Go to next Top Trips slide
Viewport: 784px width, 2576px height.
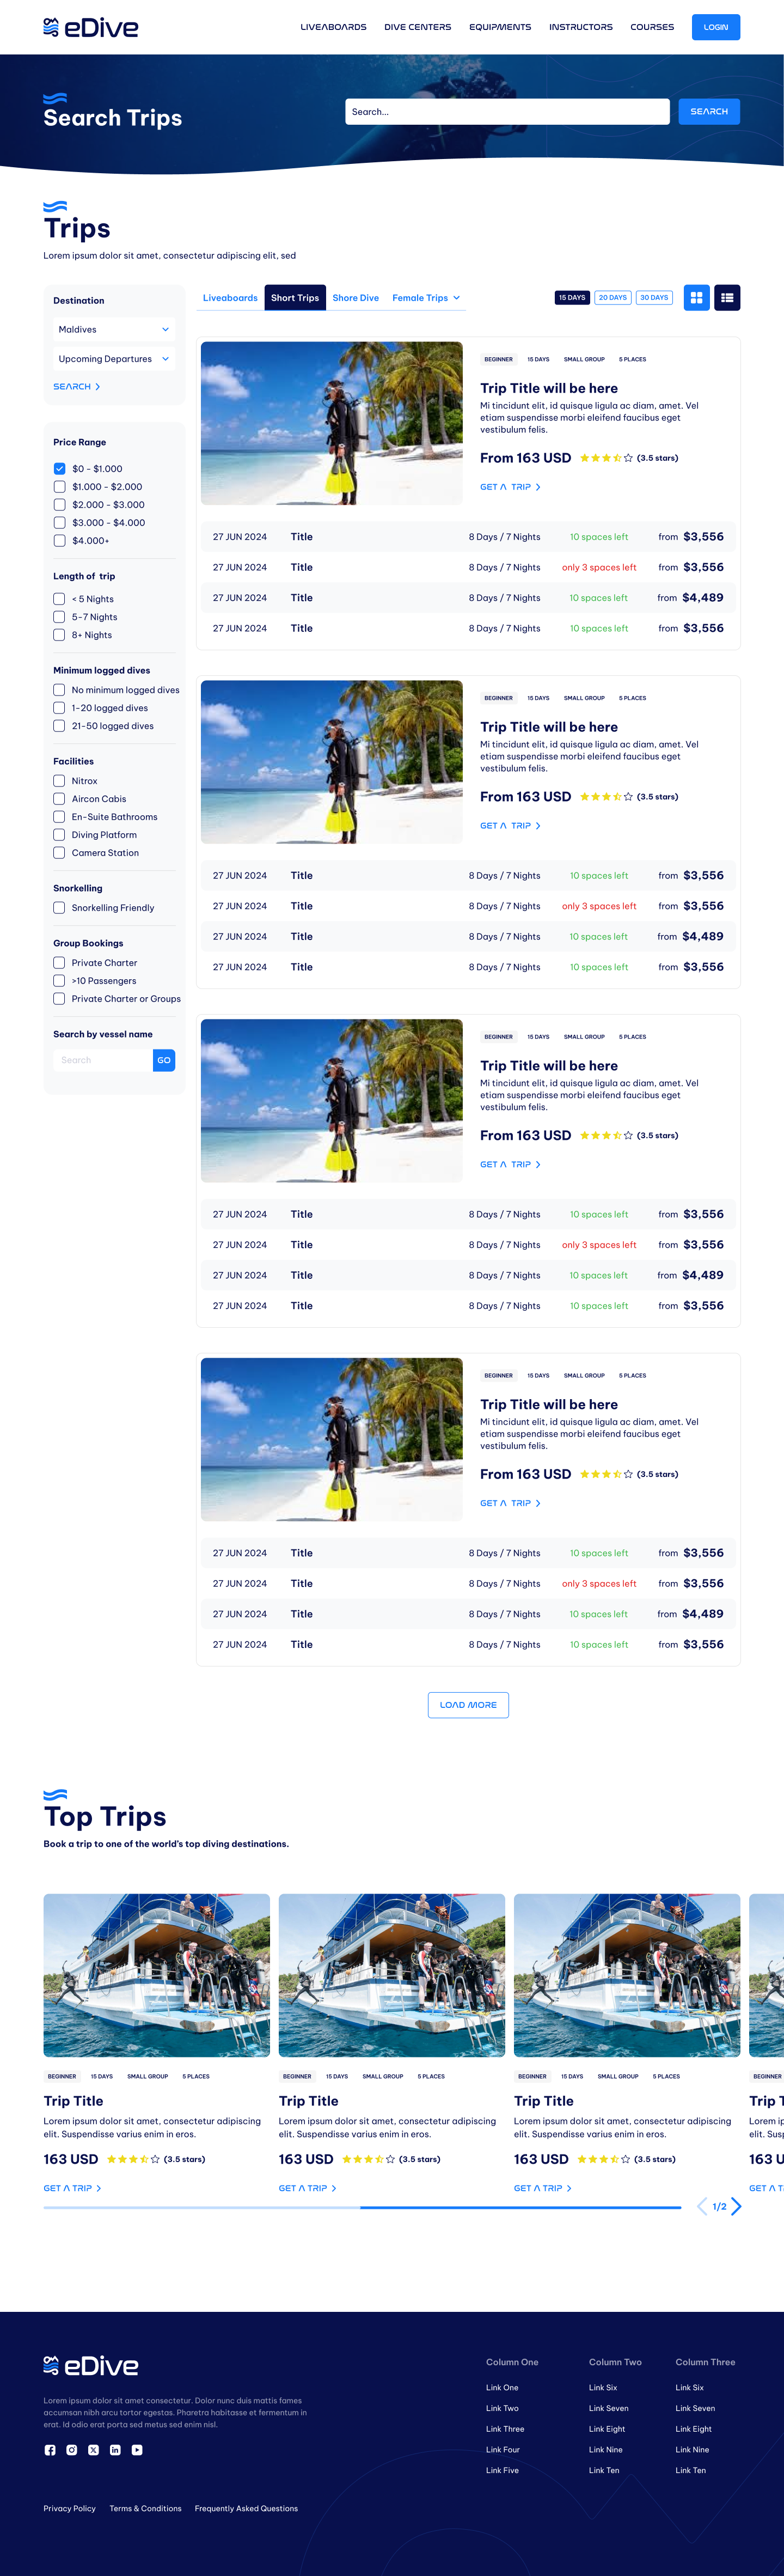click(736, 2207)
